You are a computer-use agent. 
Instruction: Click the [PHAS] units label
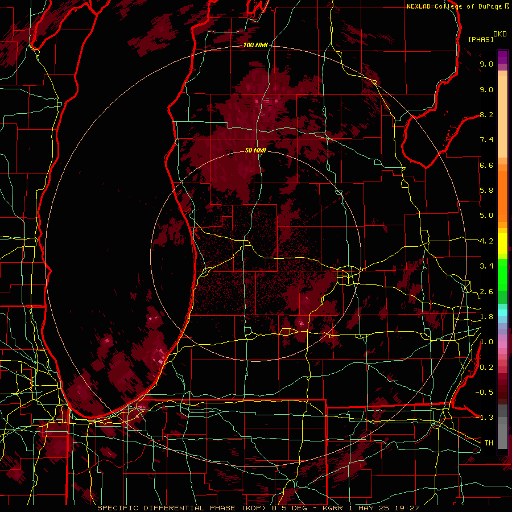coord(481,39)
